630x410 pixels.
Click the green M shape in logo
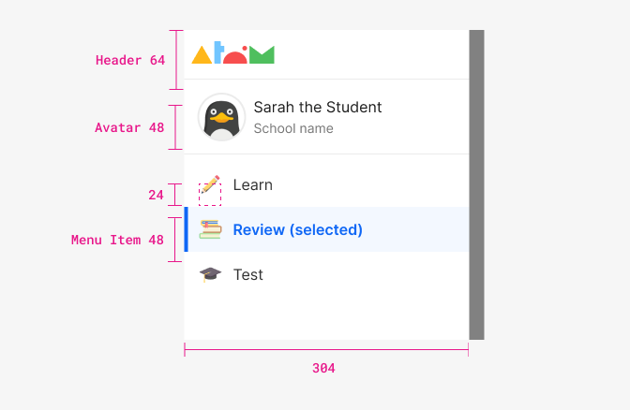pos(262,55)
